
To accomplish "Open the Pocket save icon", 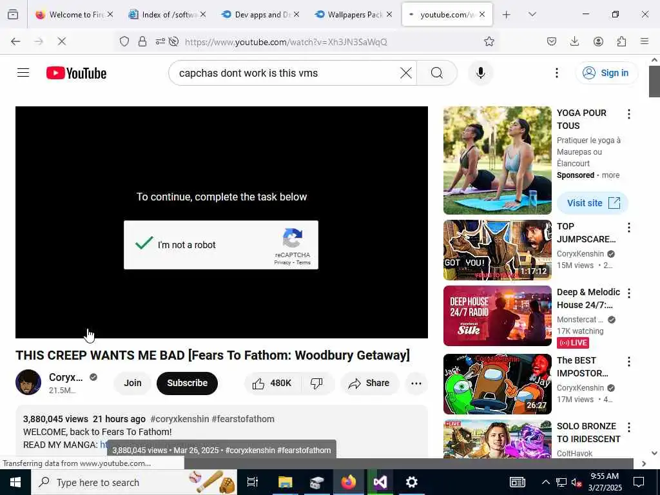I will coord(552,41).
